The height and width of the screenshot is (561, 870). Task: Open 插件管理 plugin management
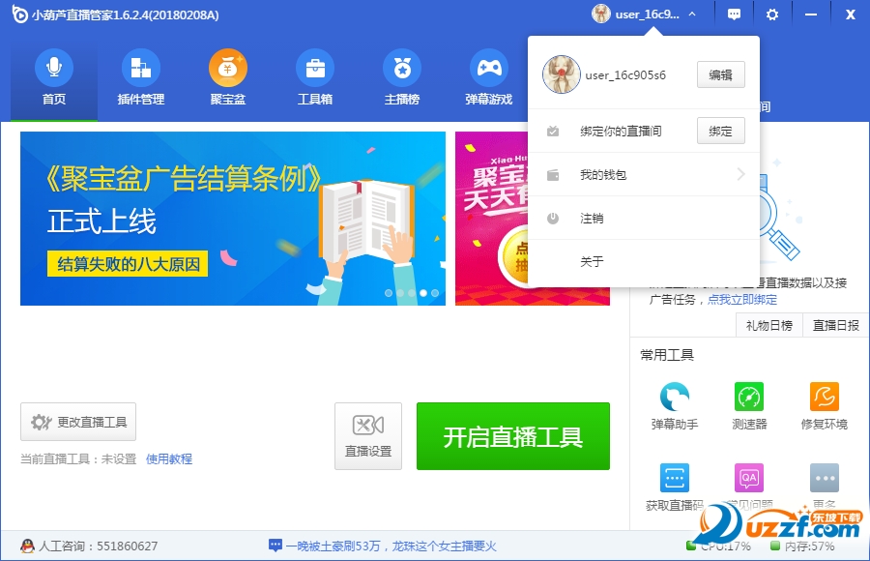click(x=140, y=70)
